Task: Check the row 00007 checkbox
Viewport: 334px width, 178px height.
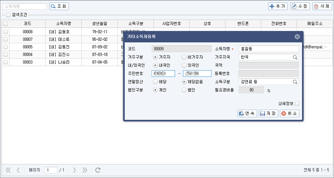Action: pos(6,39)
